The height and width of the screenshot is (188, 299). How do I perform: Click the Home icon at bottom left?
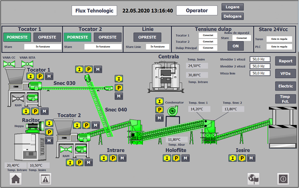16,179
